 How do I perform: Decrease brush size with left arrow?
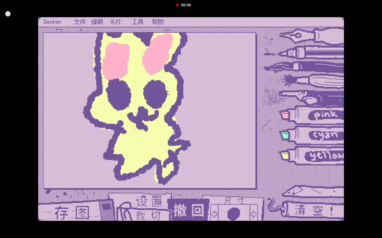214,214
